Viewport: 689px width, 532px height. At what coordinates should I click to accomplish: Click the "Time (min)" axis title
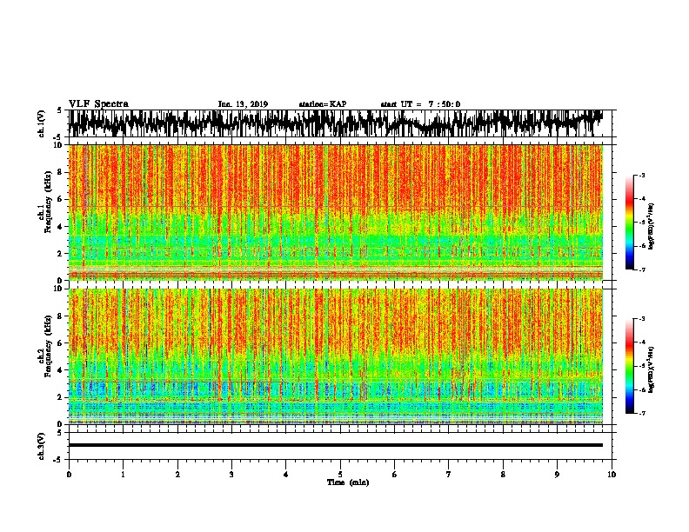348,482
